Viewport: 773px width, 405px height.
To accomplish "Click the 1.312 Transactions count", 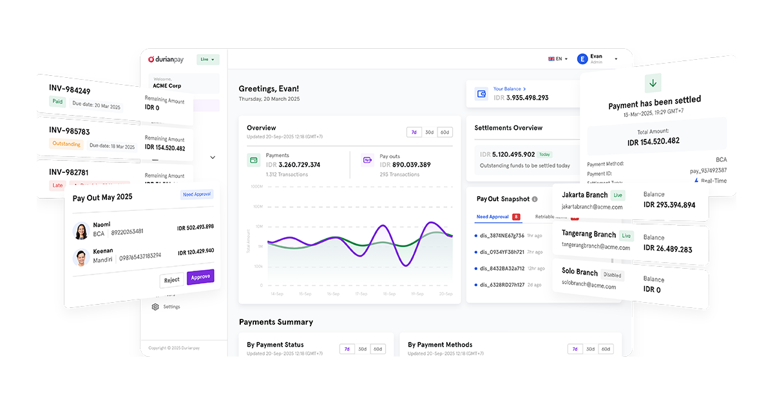I will [x=287, y=174].
